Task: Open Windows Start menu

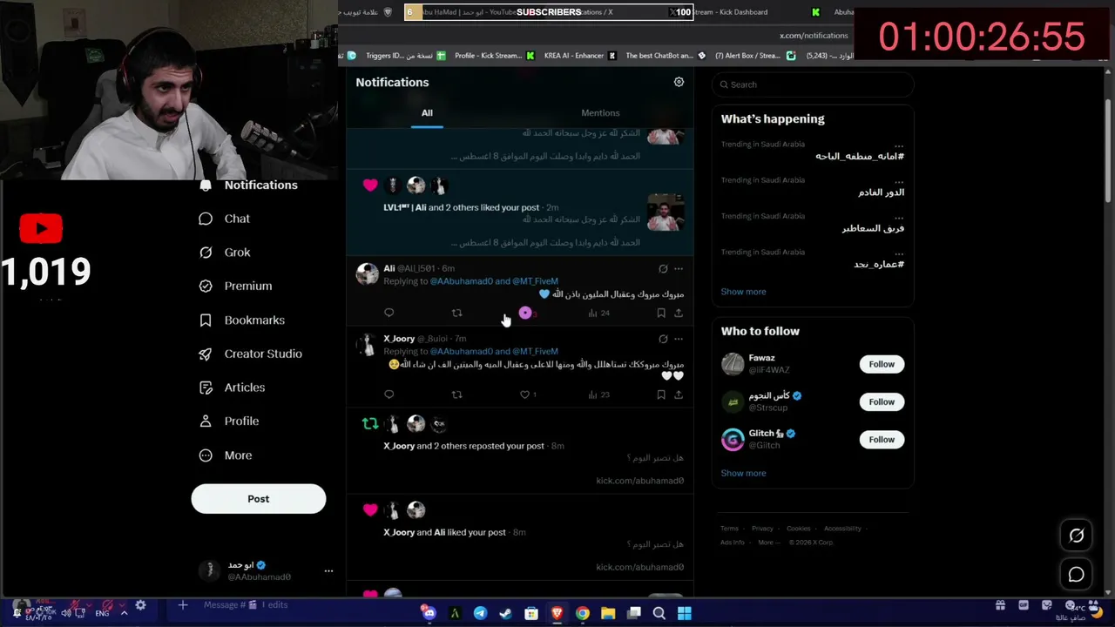Action: point(685,614)
